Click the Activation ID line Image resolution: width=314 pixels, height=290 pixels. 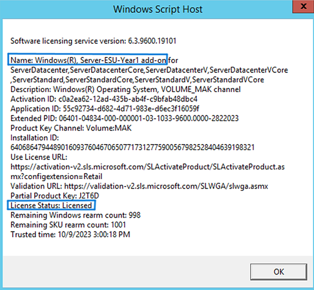104,99
